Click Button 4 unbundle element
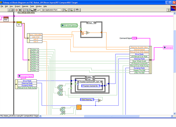 tap(34, 50)
